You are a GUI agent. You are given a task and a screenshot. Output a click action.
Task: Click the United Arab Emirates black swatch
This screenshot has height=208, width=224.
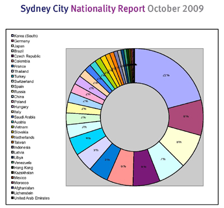click(12, 198)
